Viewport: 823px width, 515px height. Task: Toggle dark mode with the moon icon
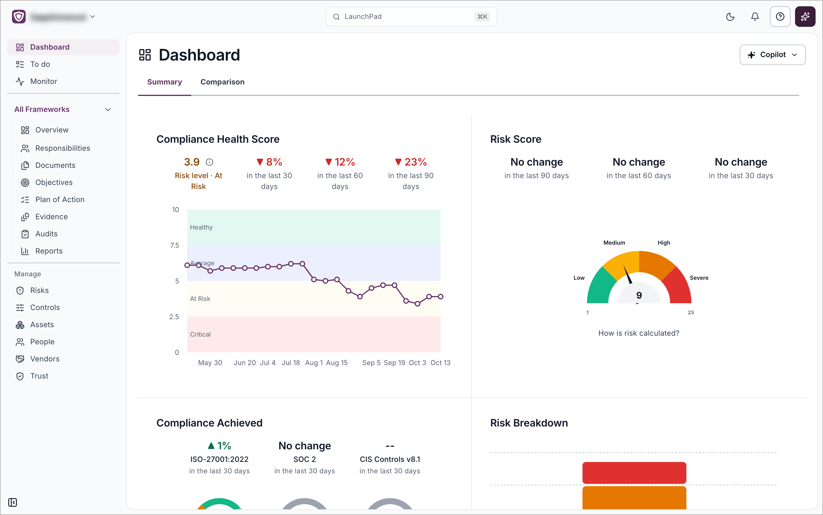tap(730, 17)
